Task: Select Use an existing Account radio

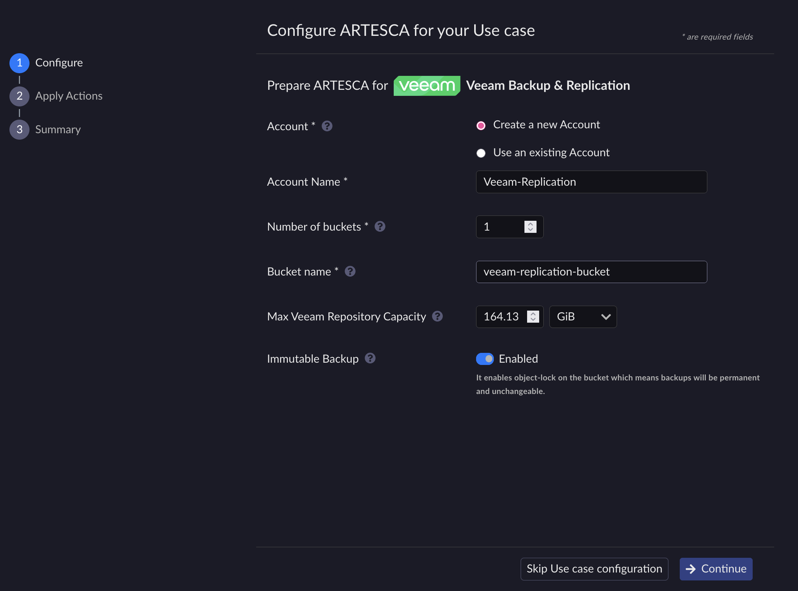Action: point(481,153)
